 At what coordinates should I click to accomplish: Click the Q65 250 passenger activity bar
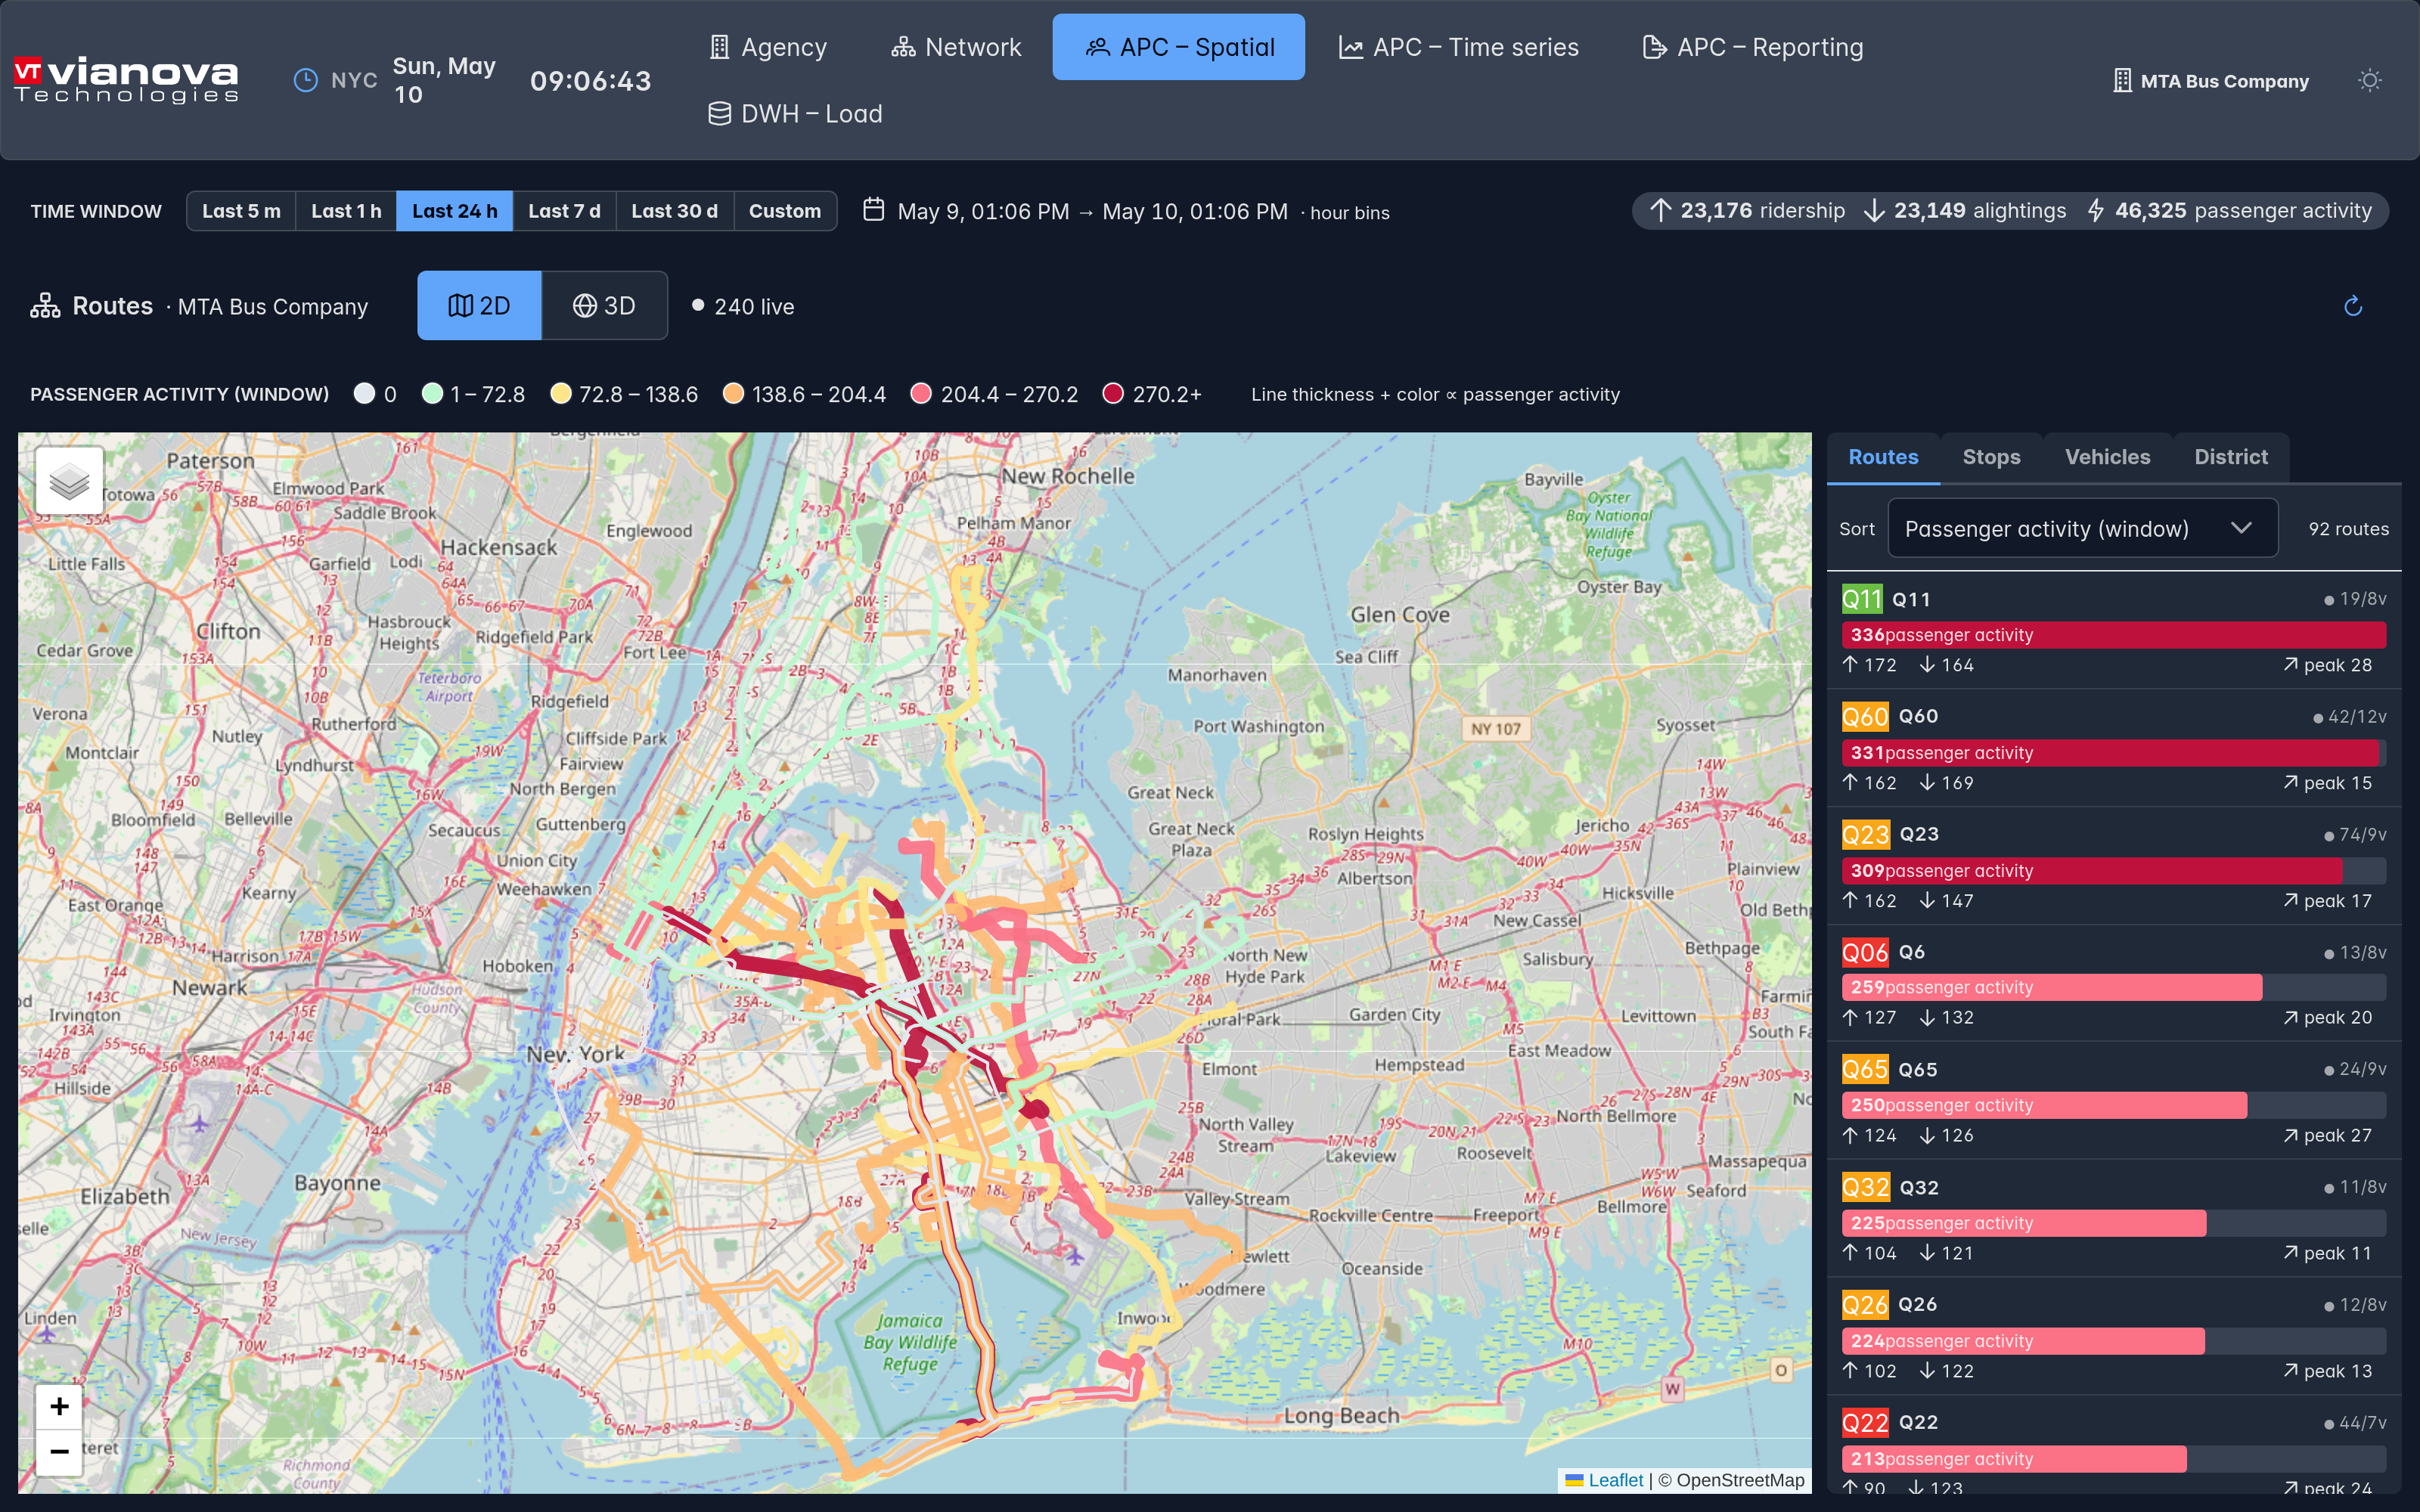[2114, 1105]
